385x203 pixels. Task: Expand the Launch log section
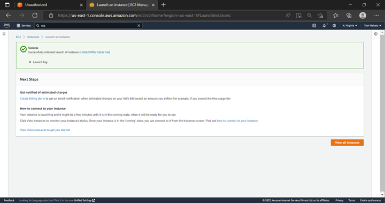pos(38,62)
